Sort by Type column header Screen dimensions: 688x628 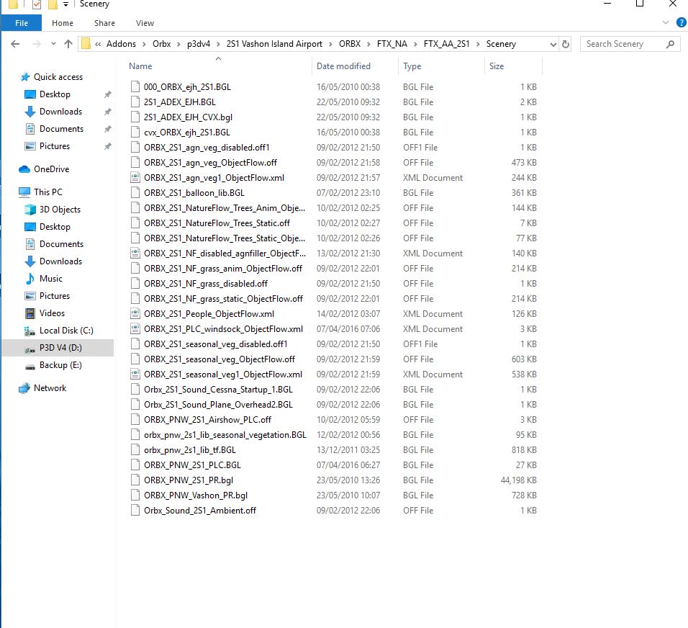[x=412, y=66]
